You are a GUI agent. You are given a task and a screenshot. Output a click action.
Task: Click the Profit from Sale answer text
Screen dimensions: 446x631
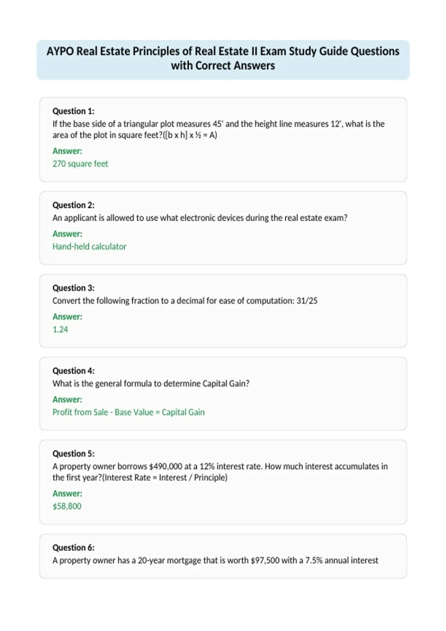point(129,412)
